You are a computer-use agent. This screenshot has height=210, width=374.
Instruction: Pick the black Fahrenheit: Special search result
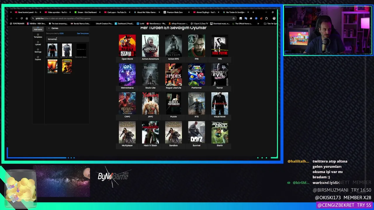(x=81, y=50)
